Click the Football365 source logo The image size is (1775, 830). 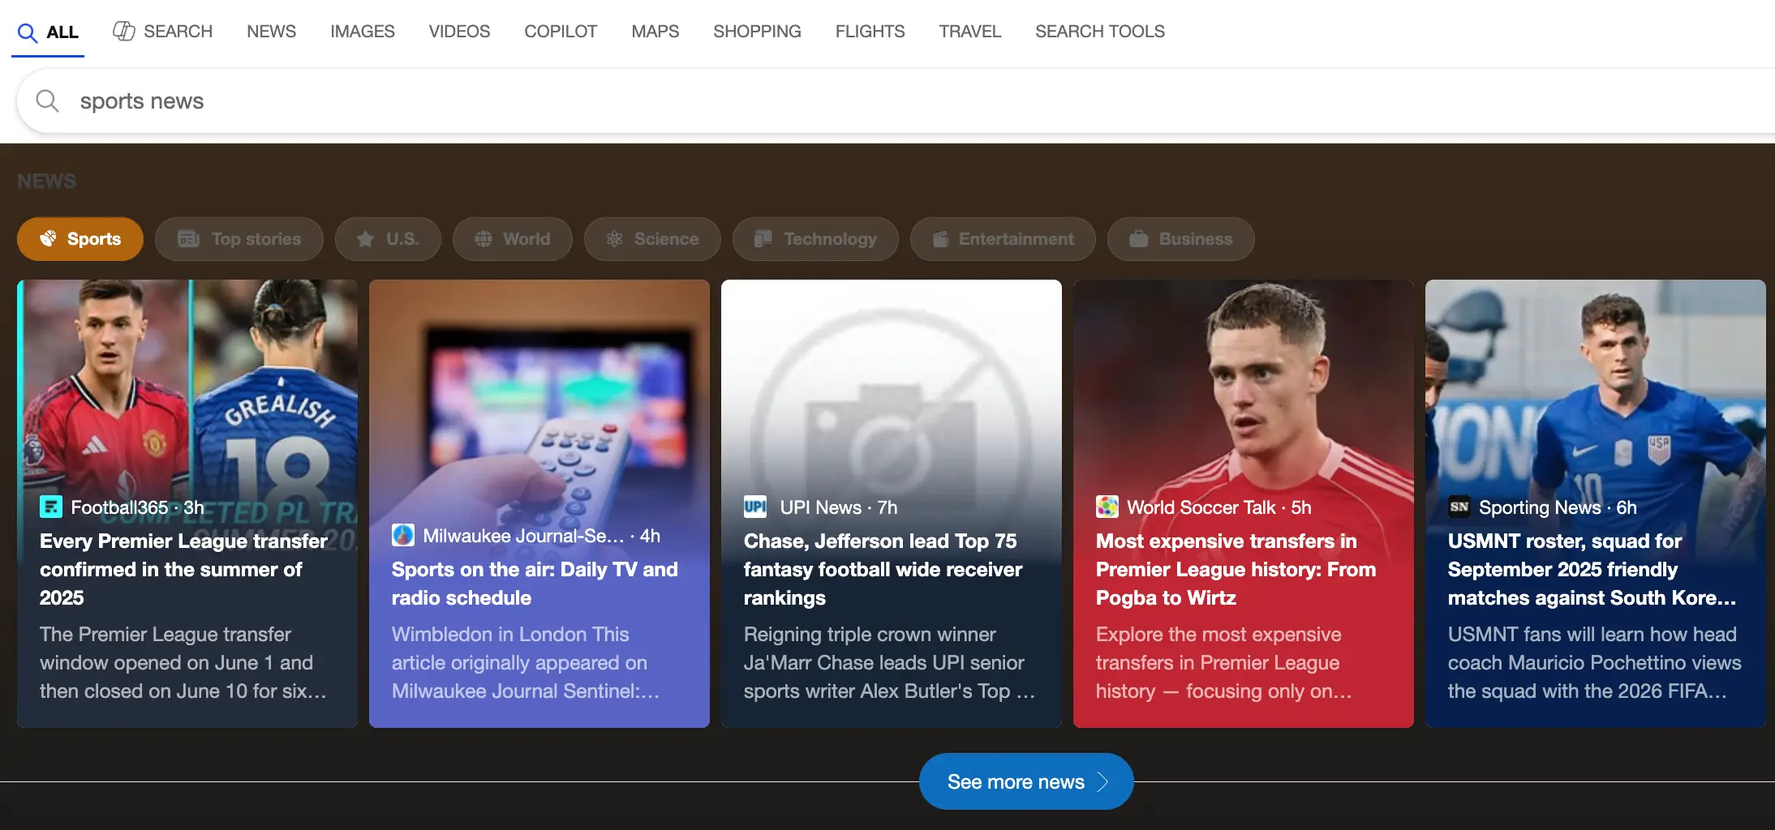(51, 507)
